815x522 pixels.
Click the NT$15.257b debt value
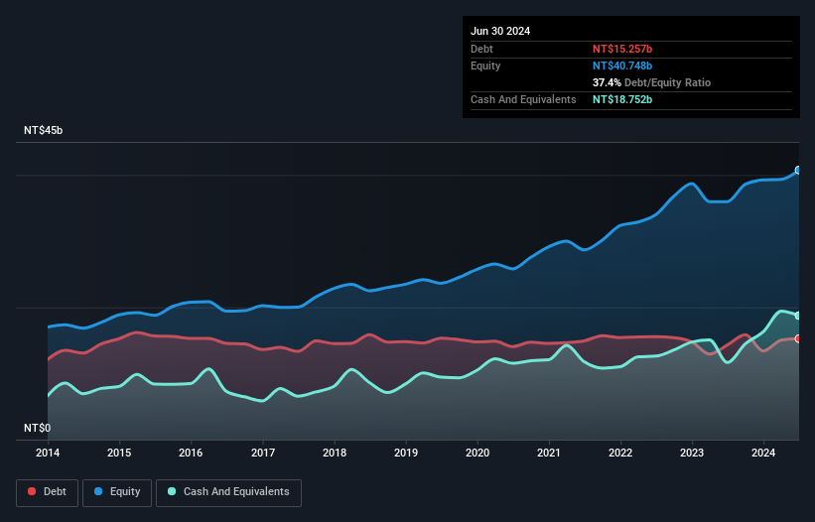point(622,49)
